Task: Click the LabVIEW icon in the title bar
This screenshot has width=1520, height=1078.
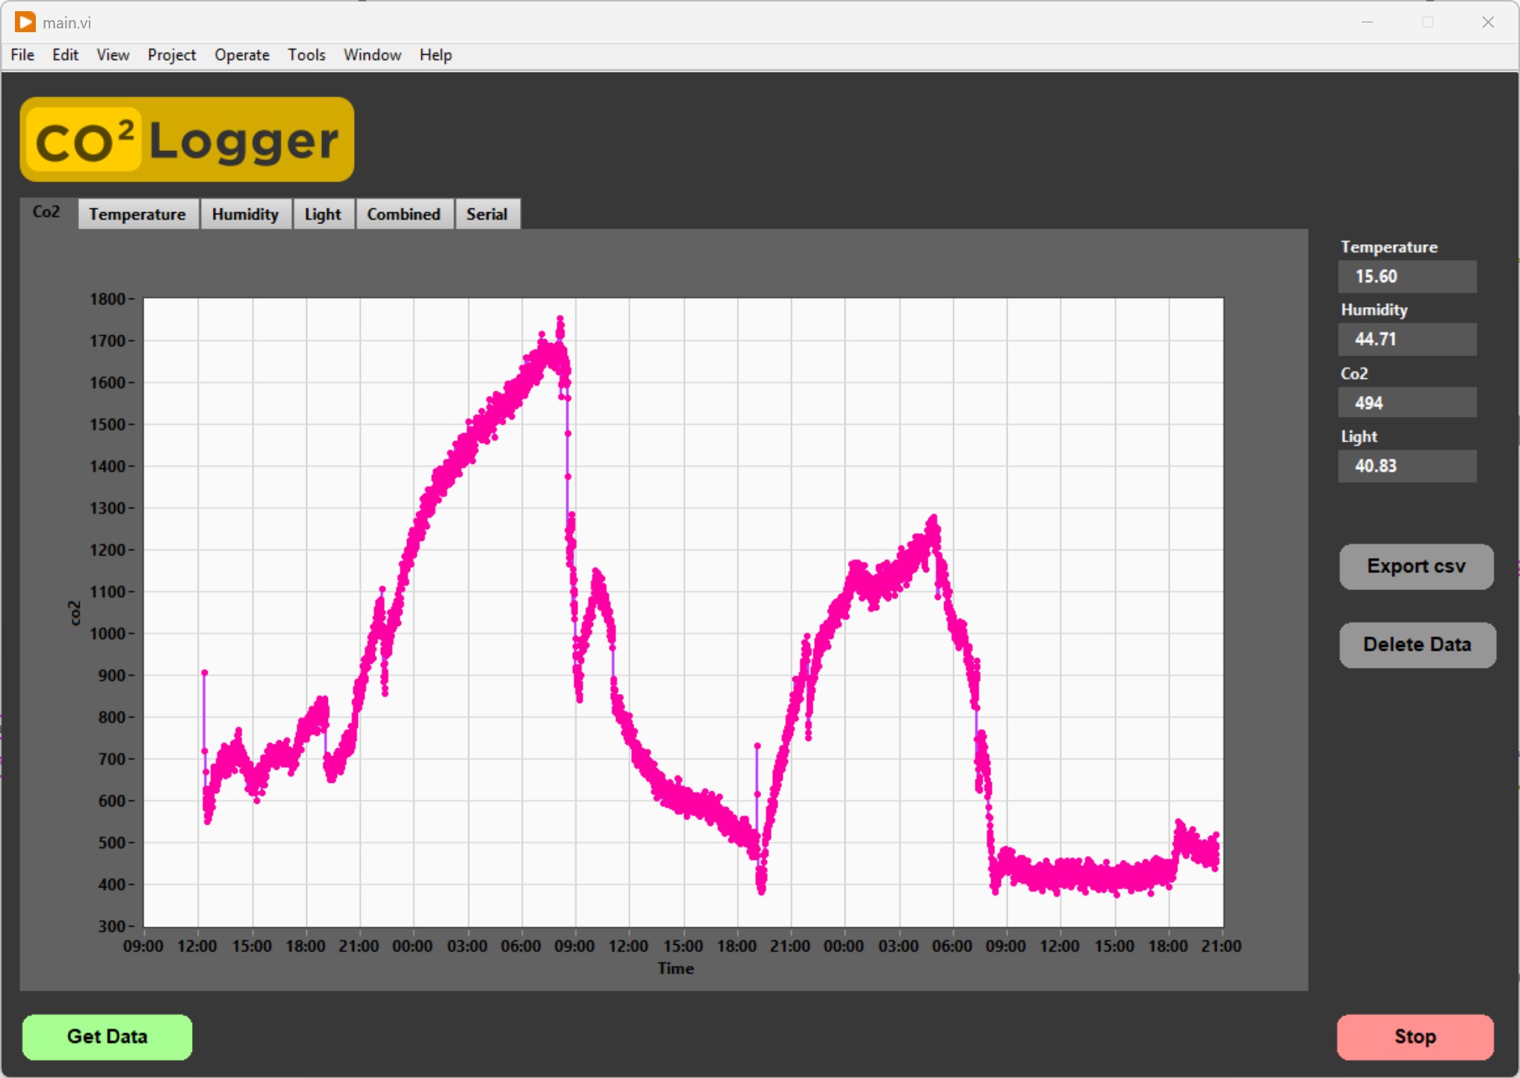Action: (25, 22)
